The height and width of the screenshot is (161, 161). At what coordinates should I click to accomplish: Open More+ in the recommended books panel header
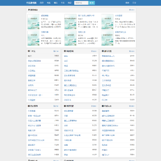[131, 10]
